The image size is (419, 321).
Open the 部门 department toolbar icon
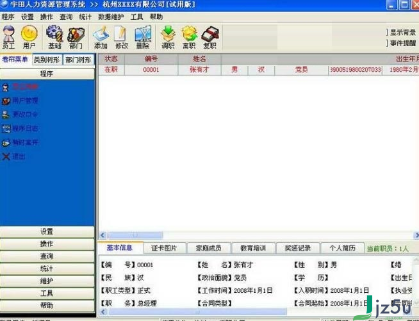[x=76, y=37]
